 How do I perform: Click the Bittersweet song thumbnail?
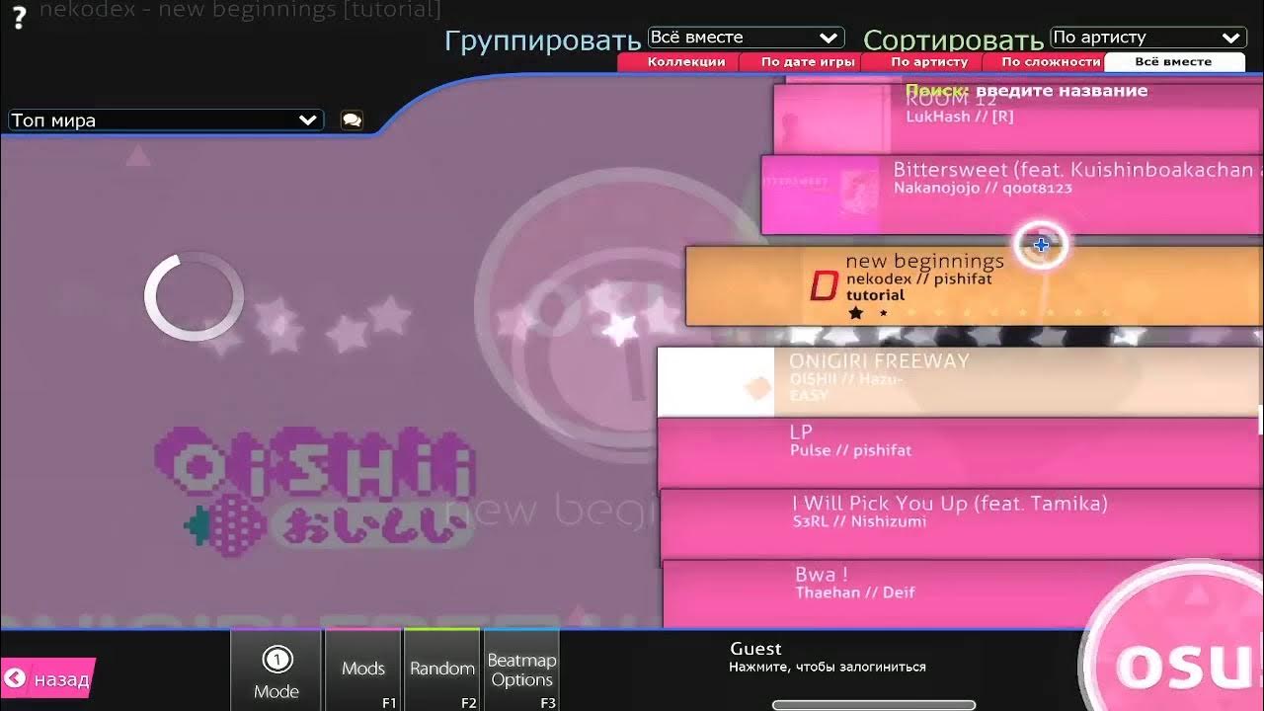point(822,195)
